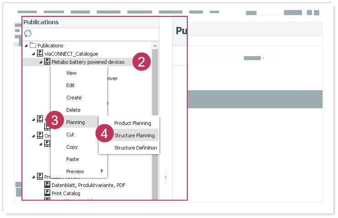Choose Structure Definition in the submenu
338x218 pixels.
point(135,148)
